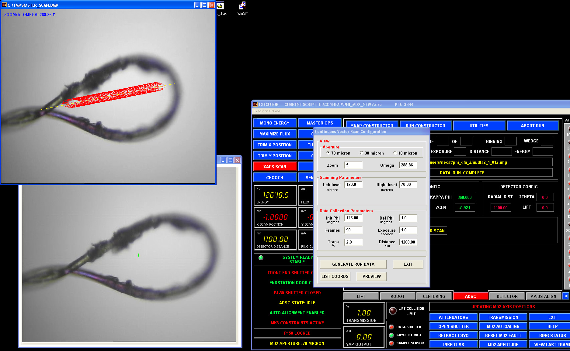Image resolution: width=570 pixels, height=351 pixels.
Task: Click the Frames input field
Action: point(353,230)
